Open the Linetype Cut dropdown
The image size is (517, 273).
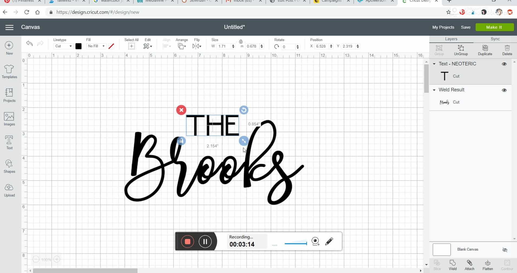point(63,46)
